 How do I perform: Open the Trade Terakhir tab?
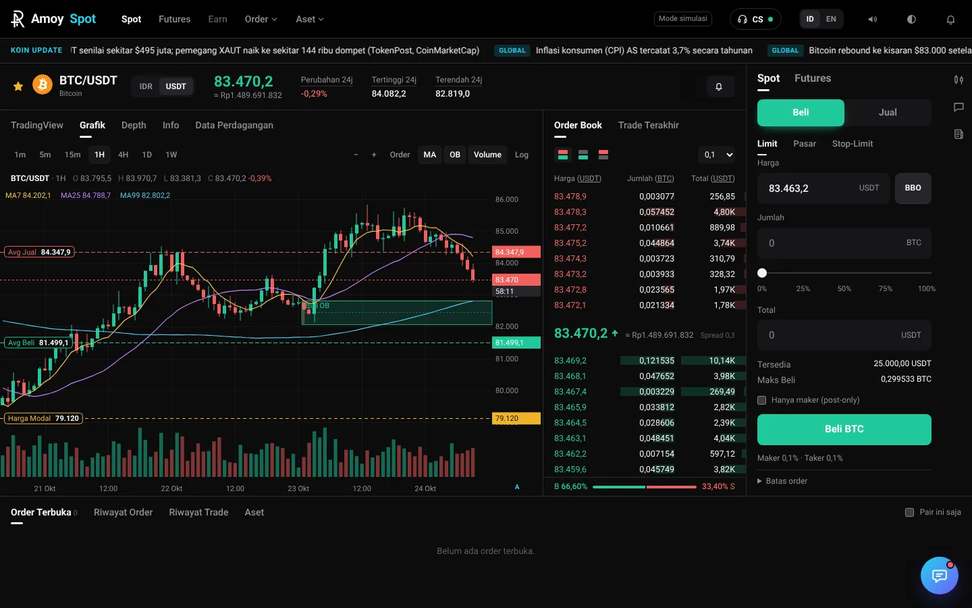pos(648,125)
